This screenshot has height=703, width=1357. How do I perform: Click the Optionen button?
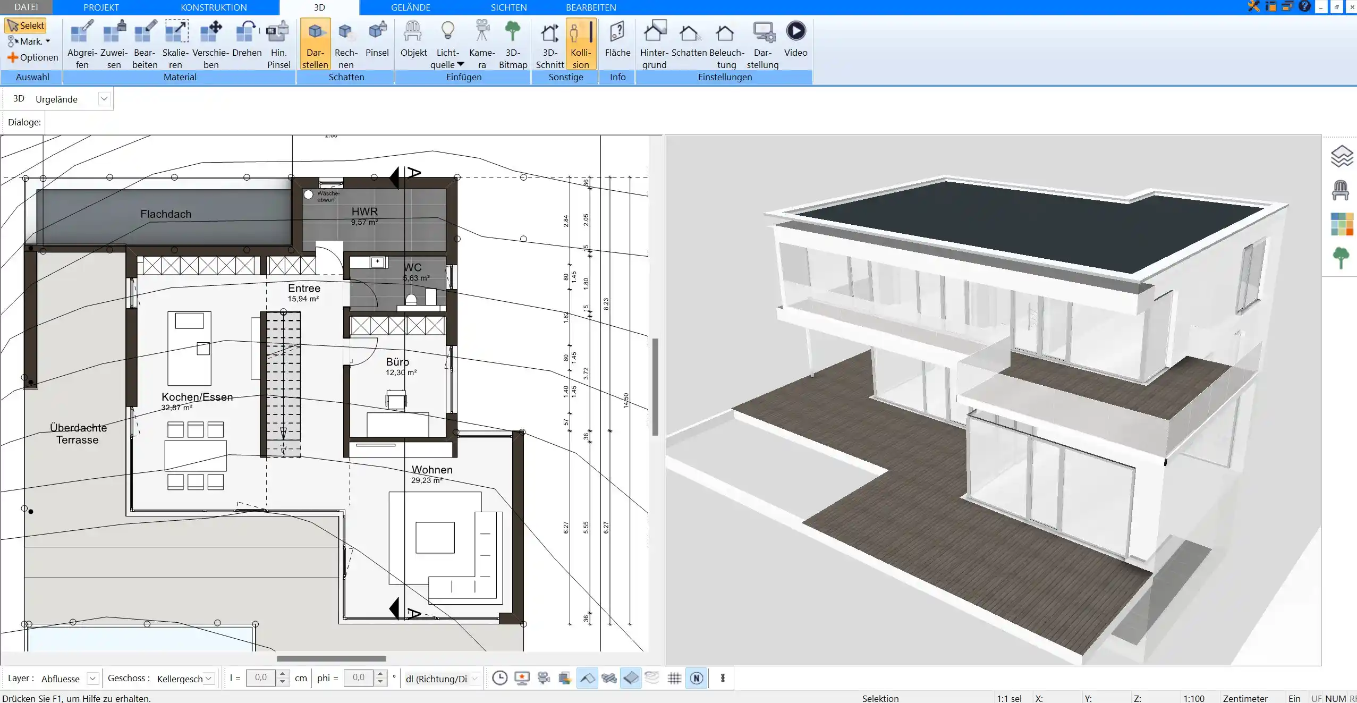tap(32, 57)
